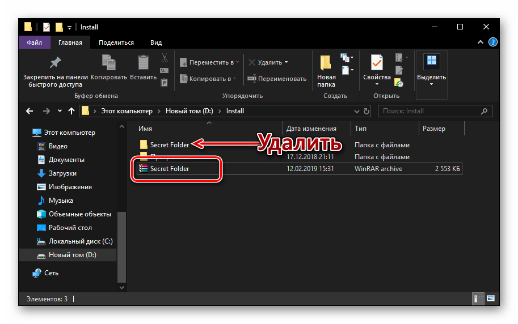Open Загрузки in the navigation pane
The image size is (518, 324).
62,173
